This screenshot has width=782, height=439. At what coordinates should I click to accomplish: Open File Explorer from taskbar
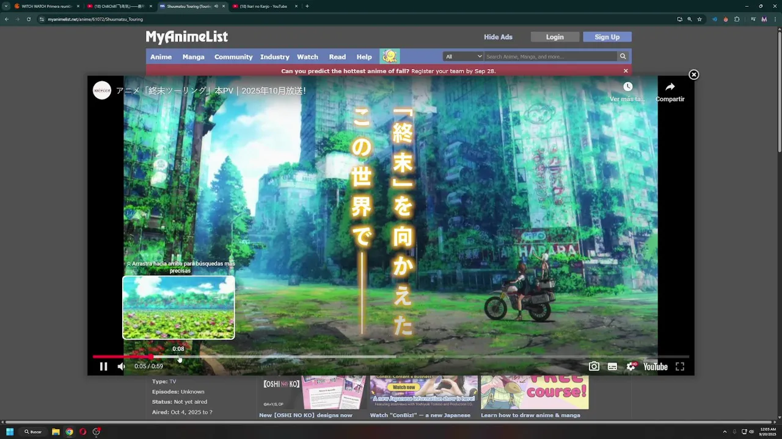[56, 432]
